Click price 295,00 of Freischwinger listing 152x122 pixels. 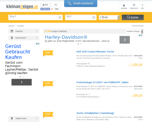[x=137, y=95]
